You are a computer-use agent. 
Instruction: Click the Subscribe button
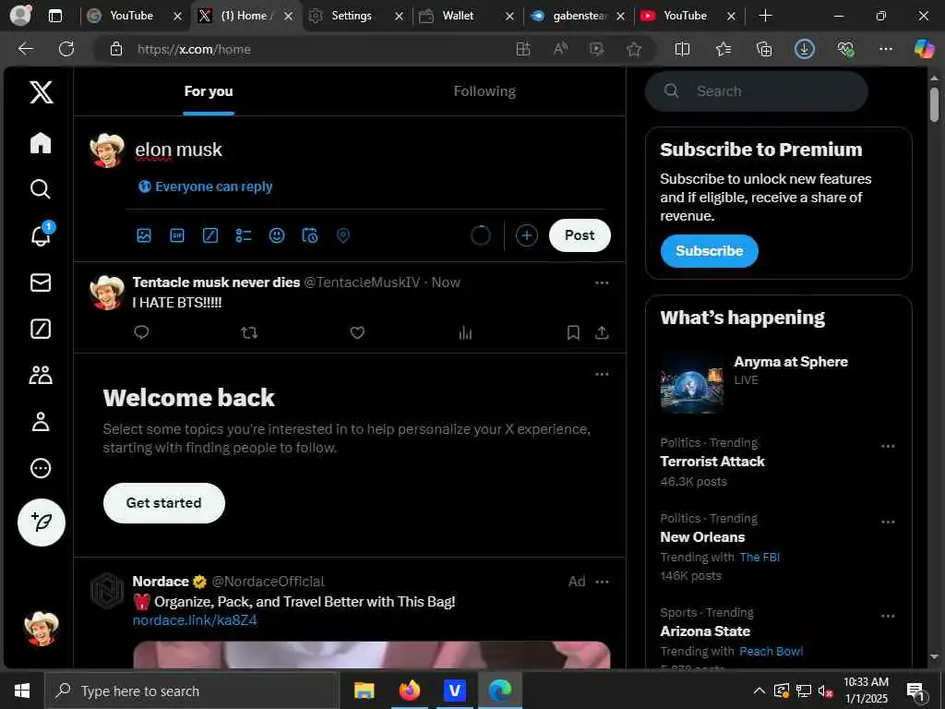pos(710,251)
